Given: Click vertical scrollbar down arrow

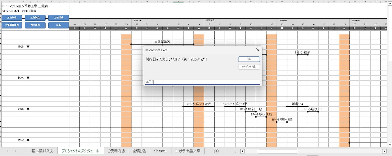Looking at the screenshot, I should [390, 145].
